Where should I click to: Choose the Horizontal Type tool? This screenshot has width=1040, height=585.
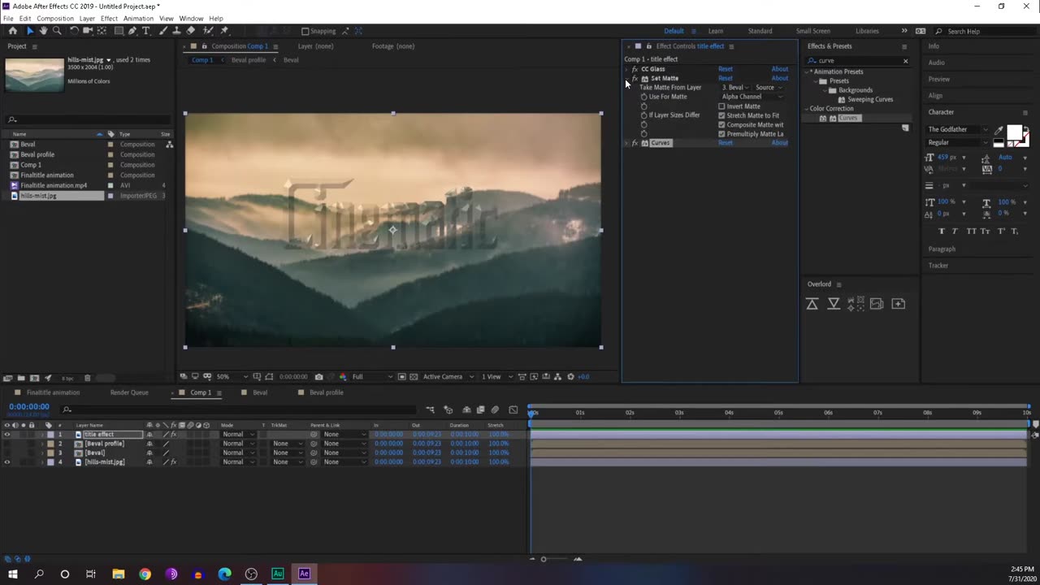pos(146,31)
